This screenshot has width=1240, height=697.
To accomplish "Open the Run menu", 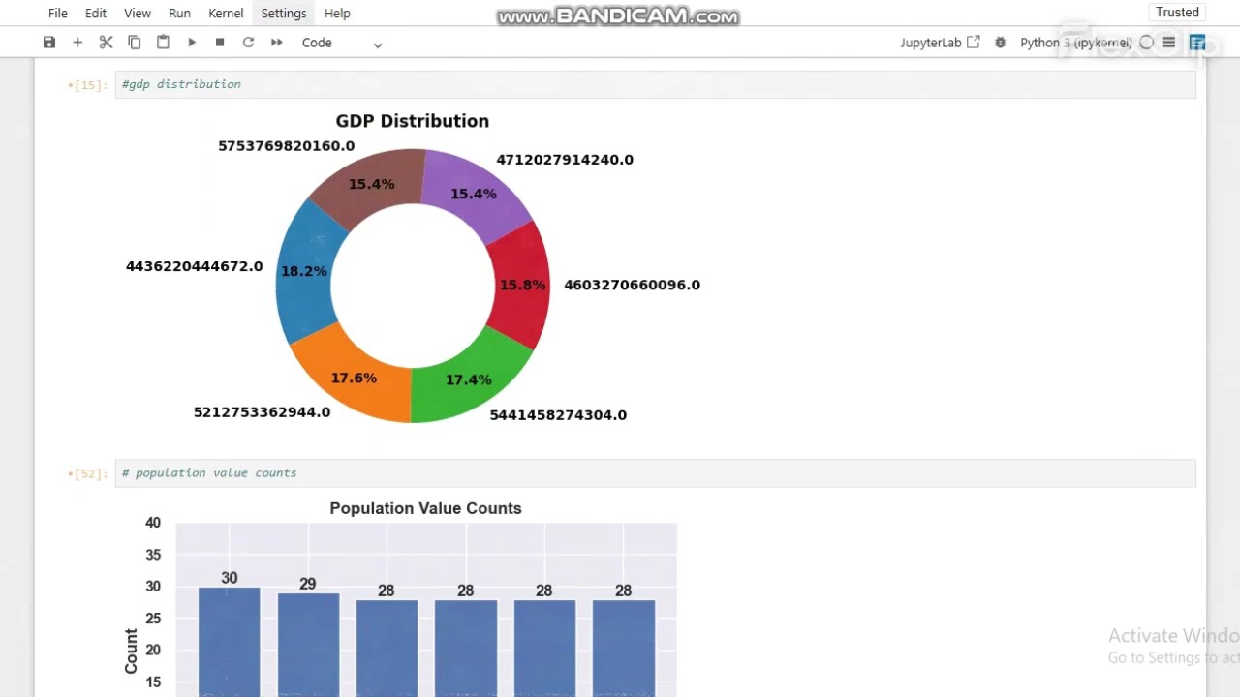I will (x=179, y=14).
